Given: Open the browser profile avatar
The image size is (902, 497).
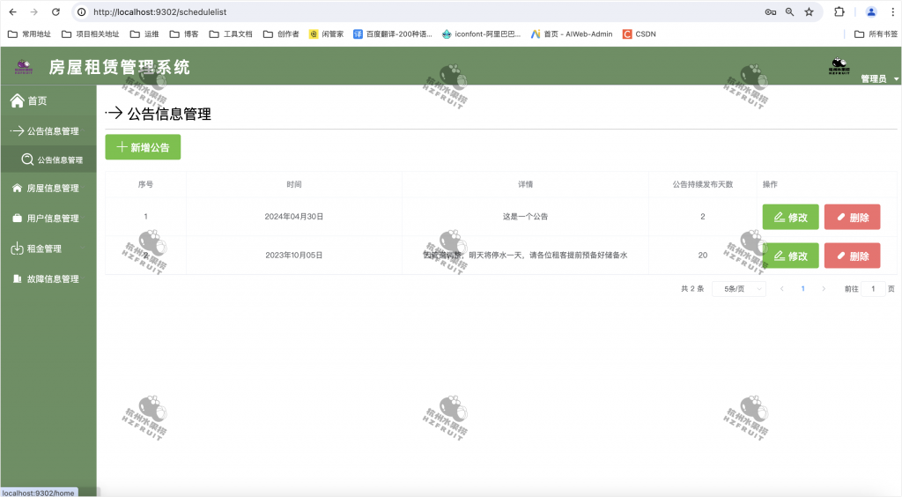Looking at the screenshot, I should [x=871, y=12].
